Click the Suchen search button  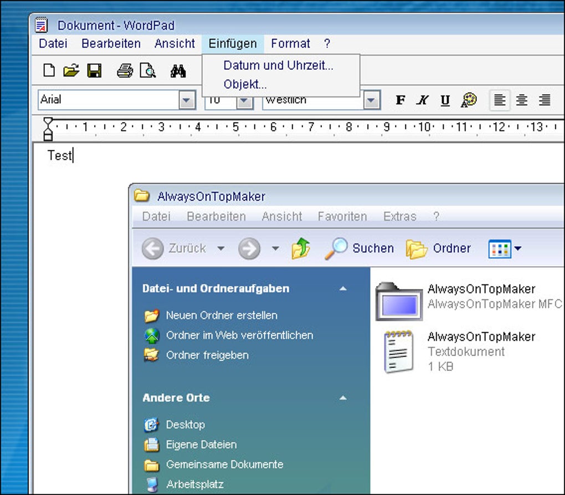359,248
